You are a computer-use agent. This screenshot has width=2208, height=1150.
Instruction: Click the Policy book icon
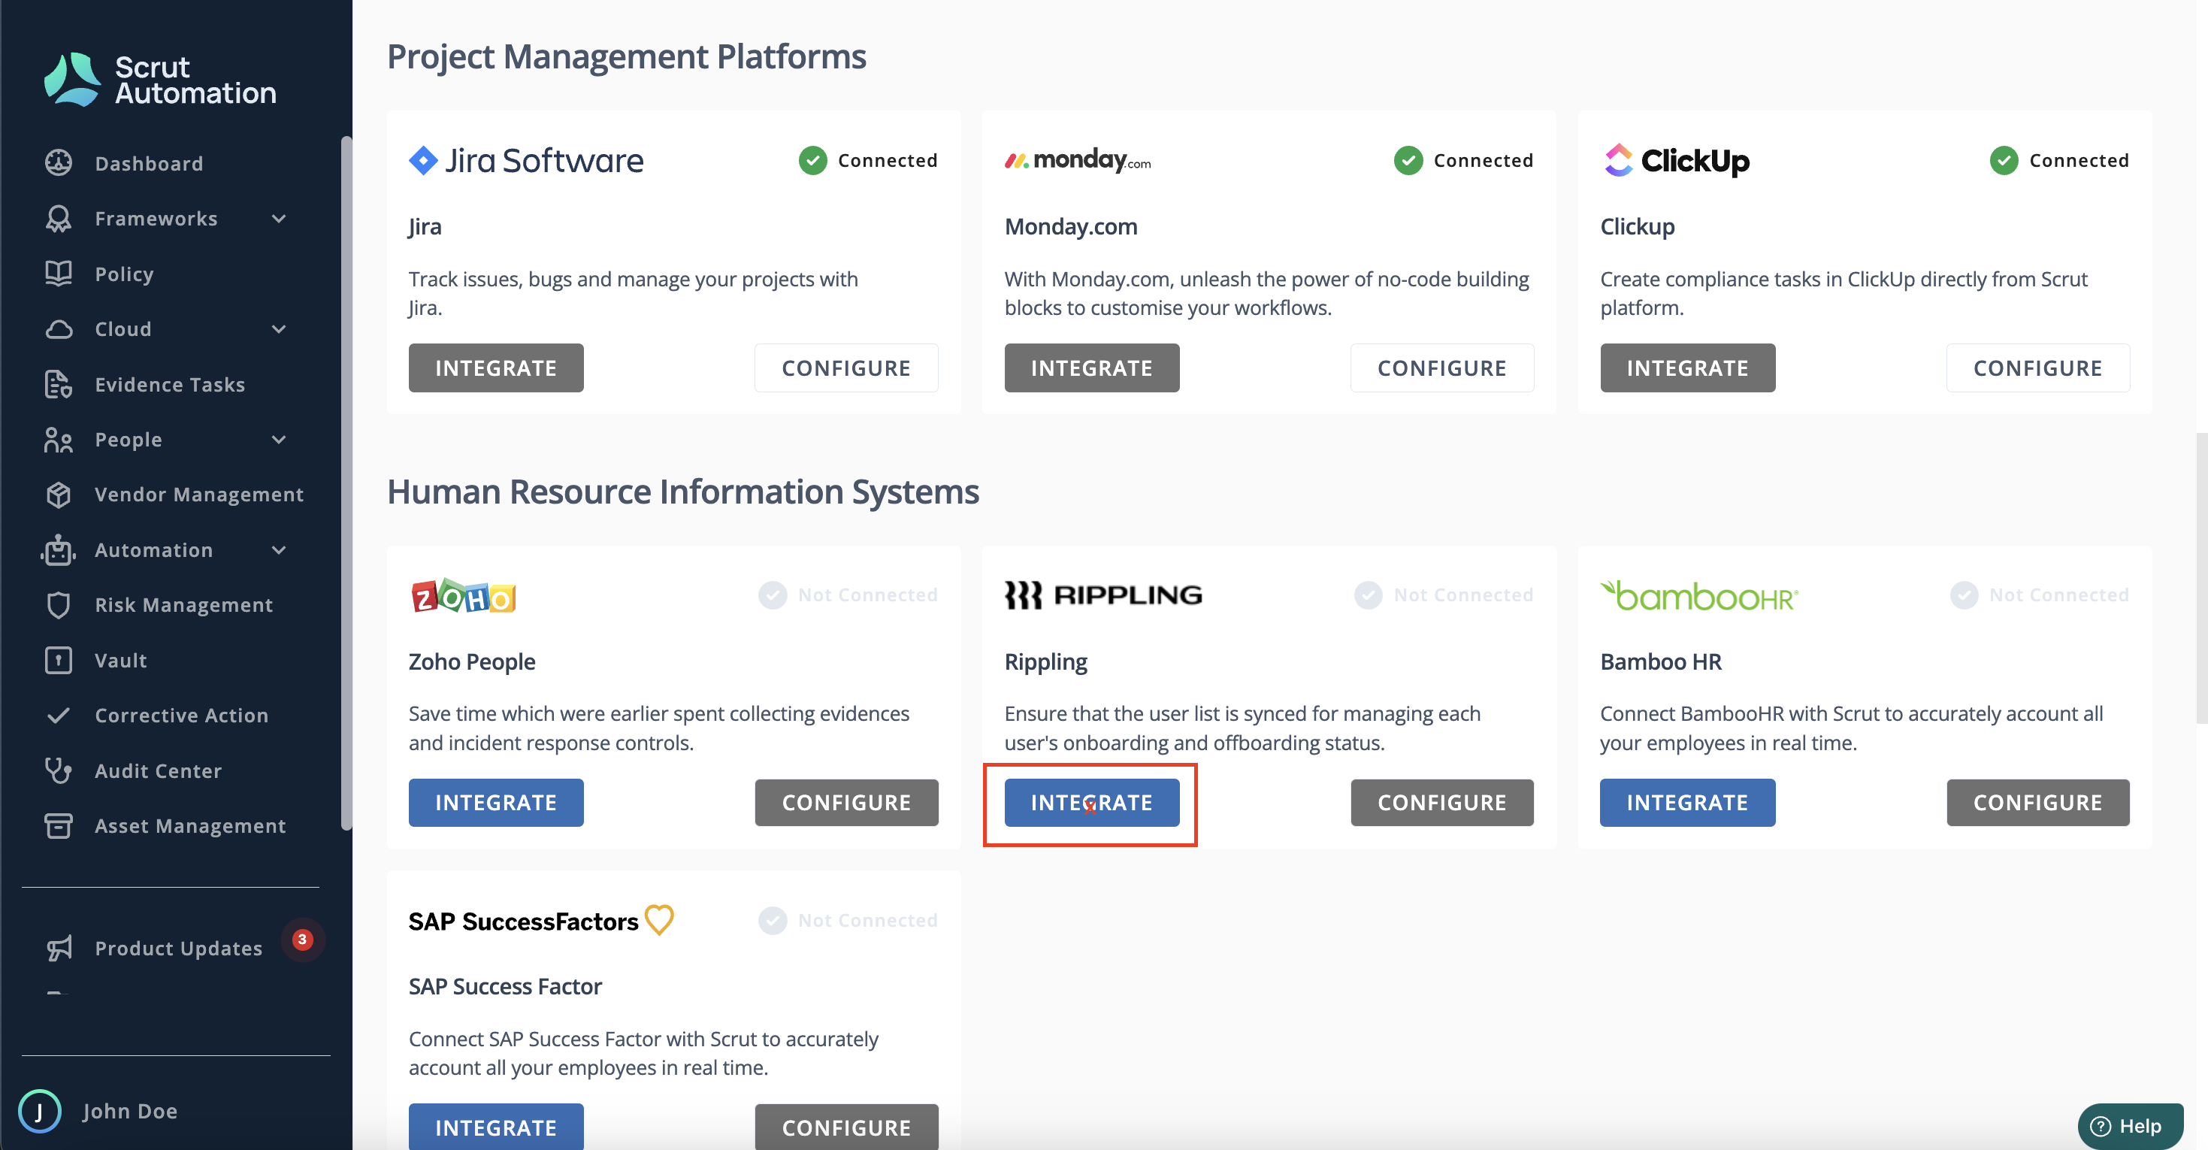(x=59, y=274)
